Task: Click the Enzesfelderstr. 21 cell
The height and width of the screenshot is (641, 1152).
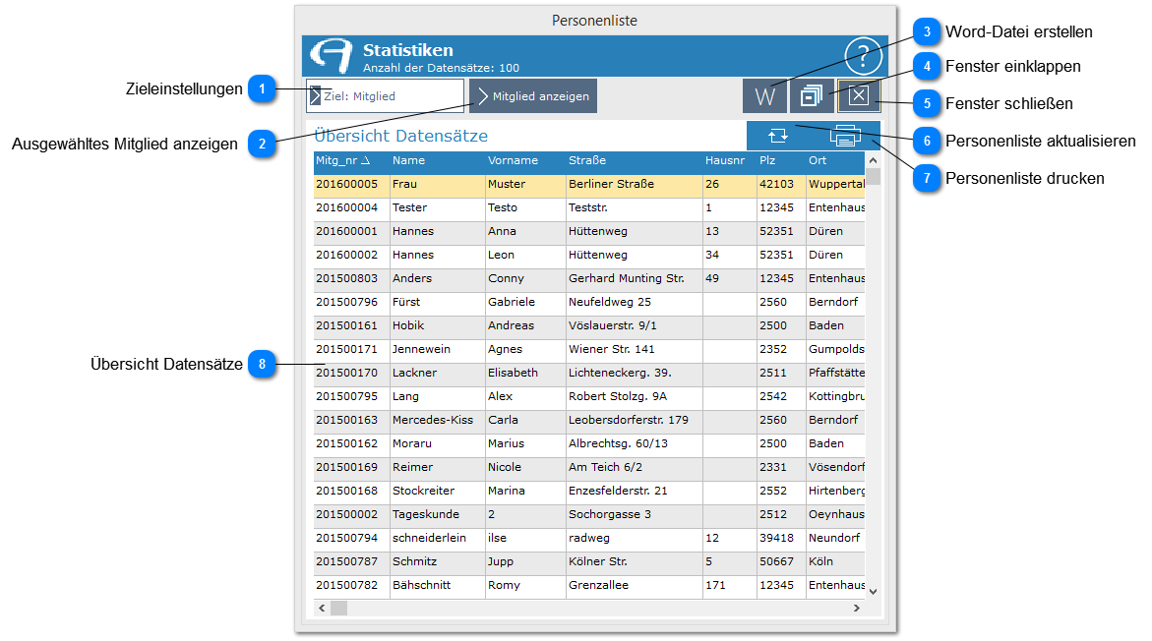Action: coord(634,492)
